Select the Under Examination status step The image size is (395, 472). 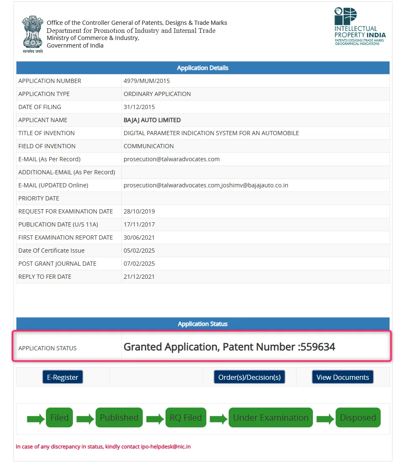(x=271, y=418)
